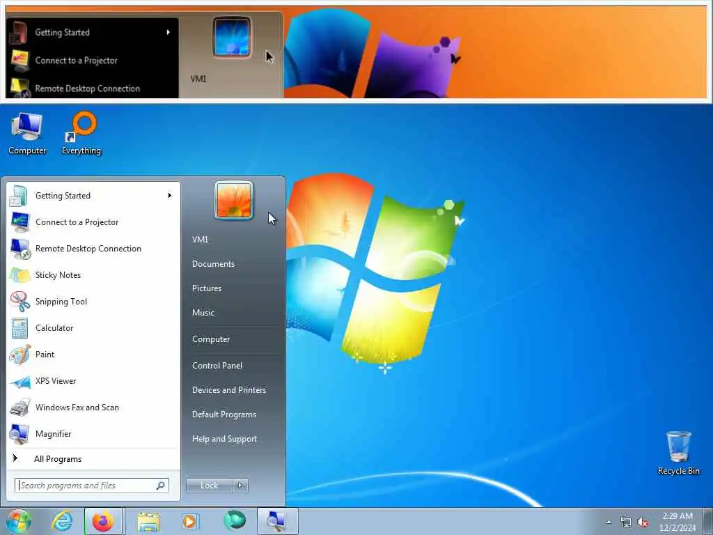Open Sticky Notes icon
Viewport: 713px width, 535px height.
[20, 275]
